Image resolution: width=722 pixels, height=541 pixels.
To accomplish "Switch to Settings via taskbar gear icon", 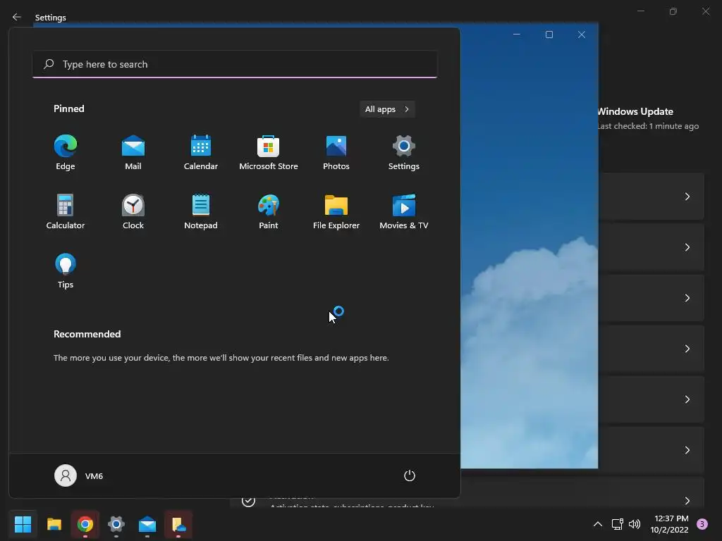I will [x=116, y=524].
